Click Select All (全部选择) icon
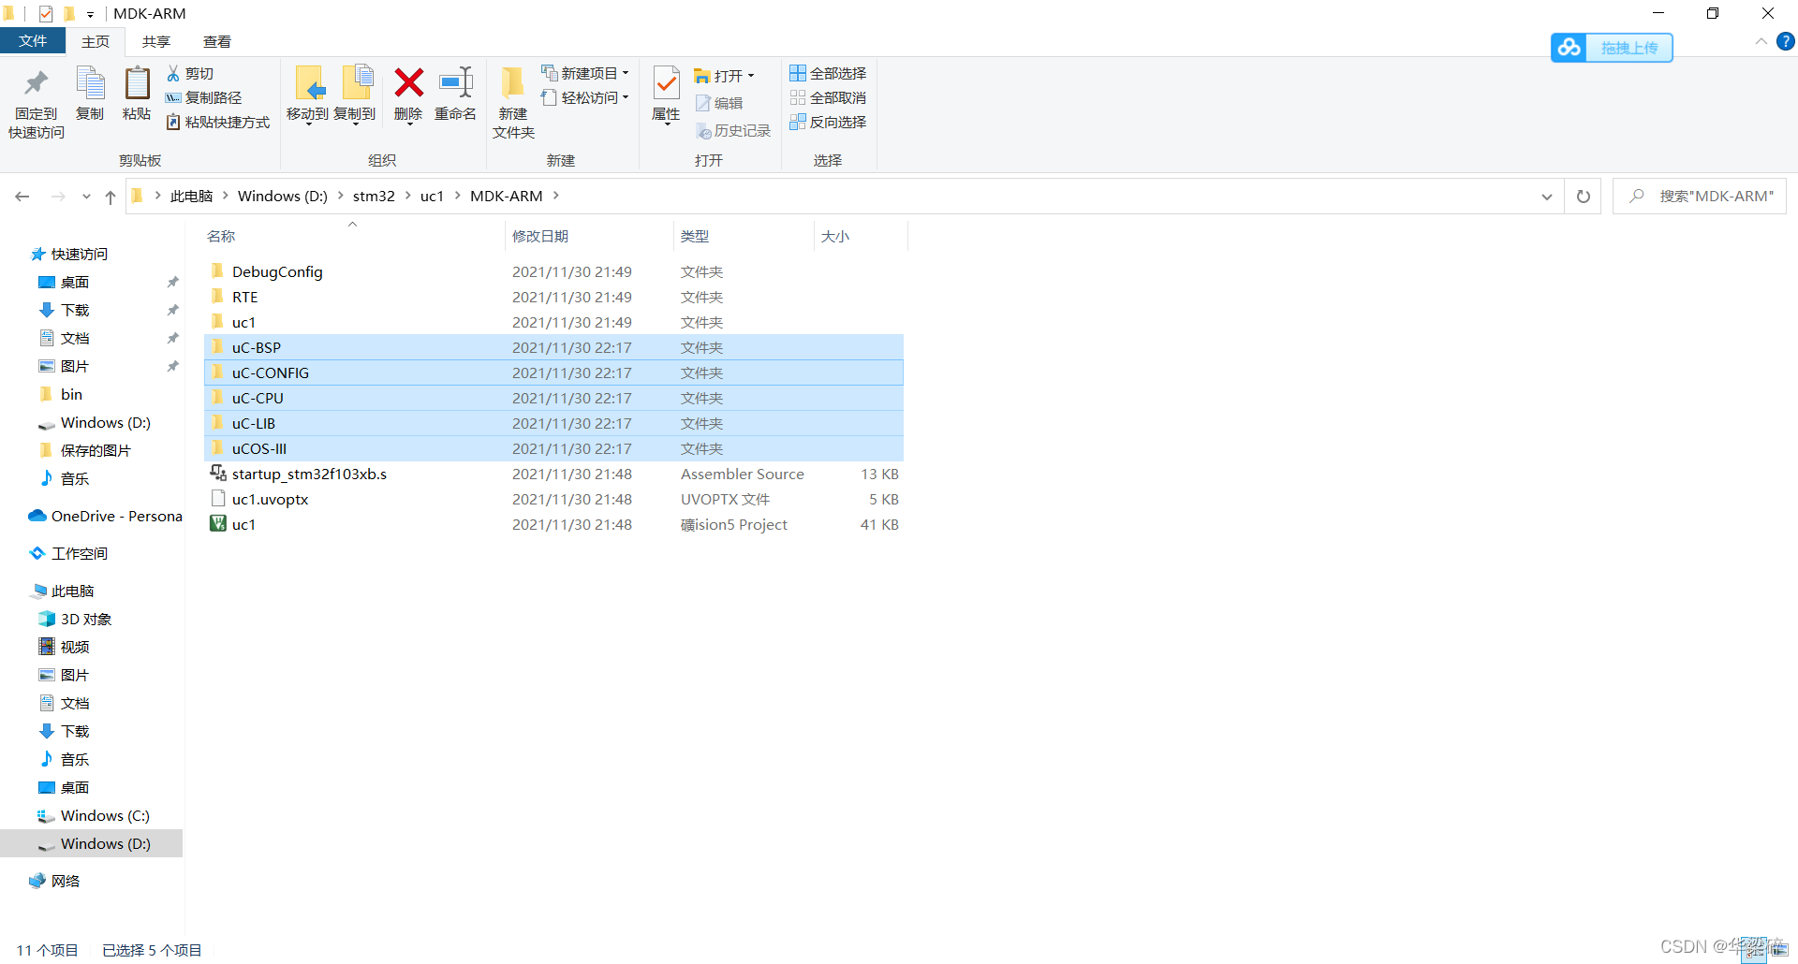Image resolution: width=1798 pixels, height=964 pixels. click(798, 73)
